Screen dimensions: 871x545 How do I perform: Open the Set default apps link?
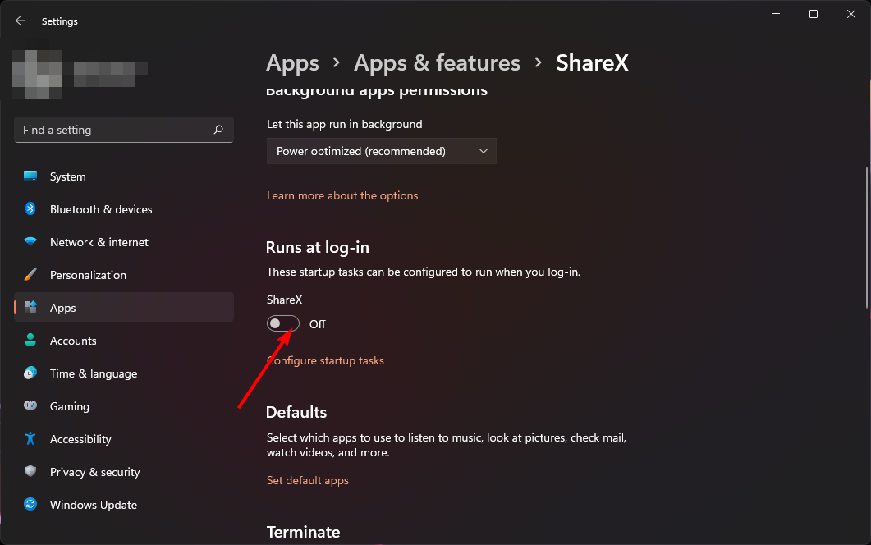click(308, 480)
